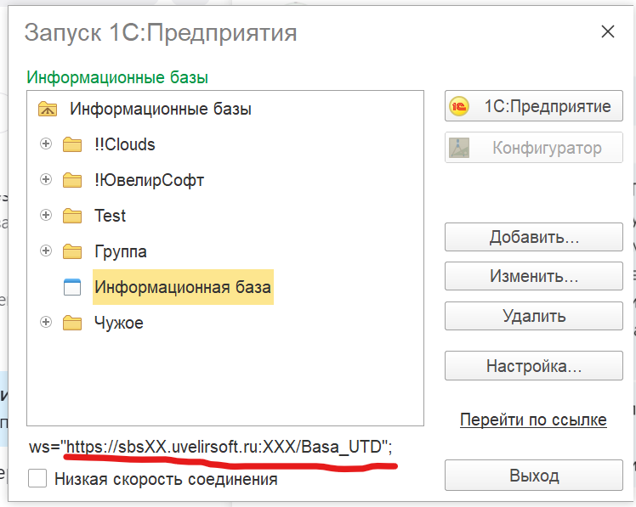Click the Информационная база database icon
This screenshot has height=507, width=636.
pyautogui.click(x=72, y=287)
